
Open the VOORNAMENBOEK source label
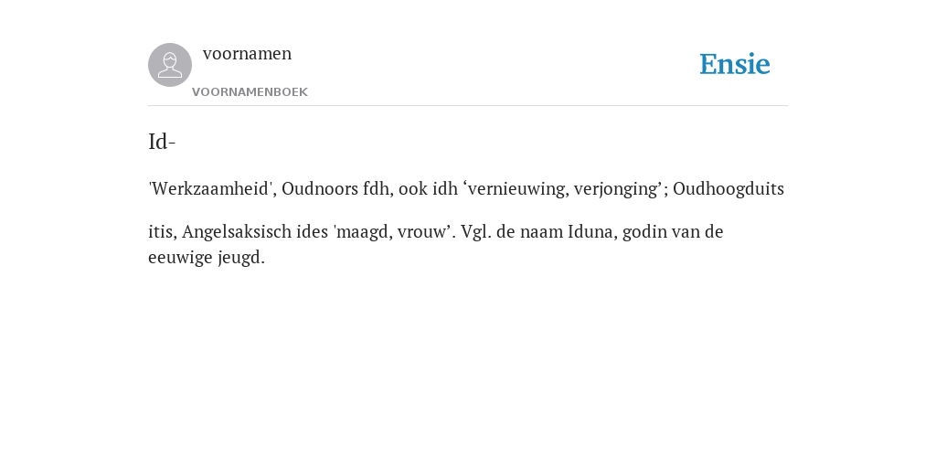click(250, 92)
